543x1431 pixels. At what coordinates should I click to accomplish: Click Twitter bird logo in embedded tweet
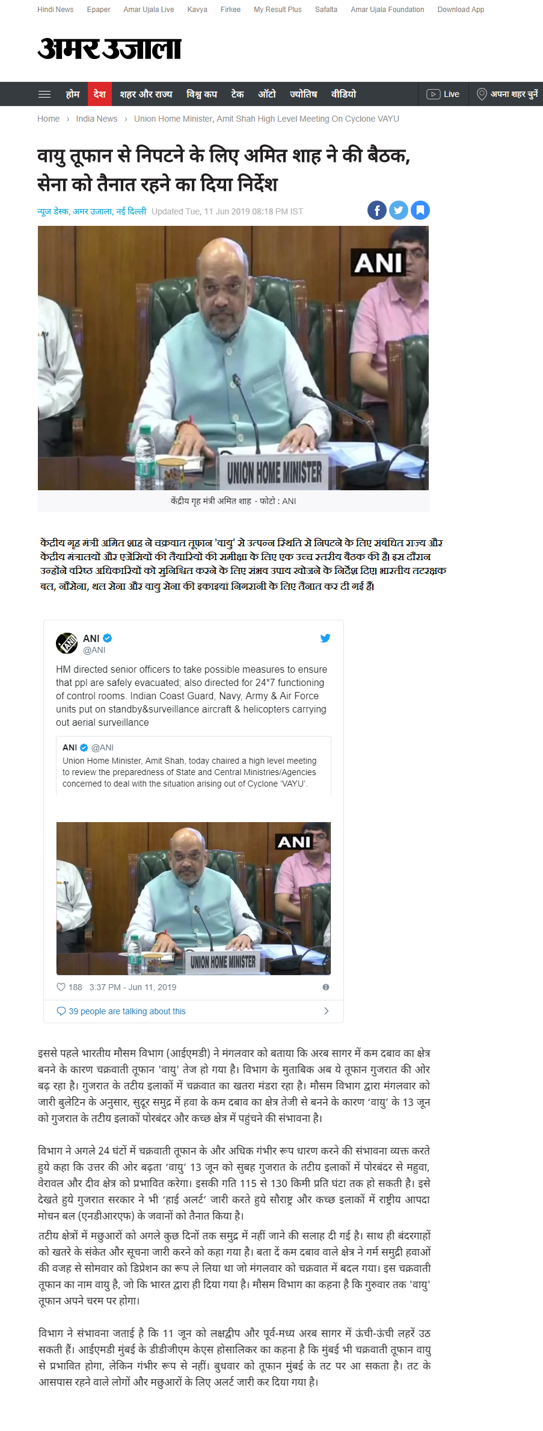(325, 638)
